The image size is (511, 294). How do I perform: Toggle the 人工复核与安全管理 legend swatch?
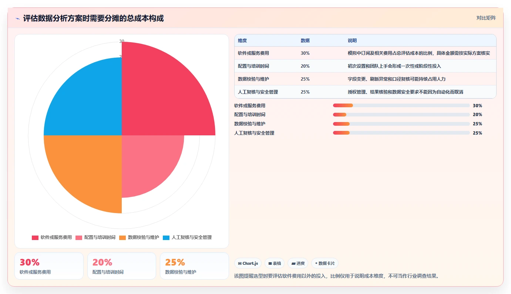[166, 237]
